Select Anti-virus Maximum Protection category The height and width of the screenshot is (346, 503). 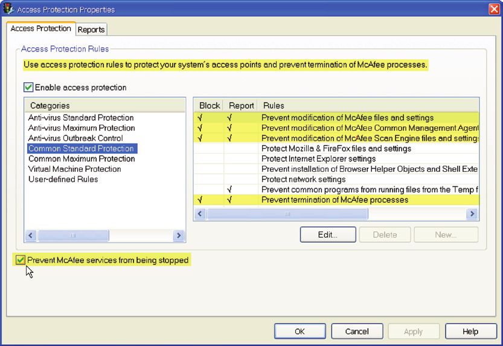coord(82,128)
